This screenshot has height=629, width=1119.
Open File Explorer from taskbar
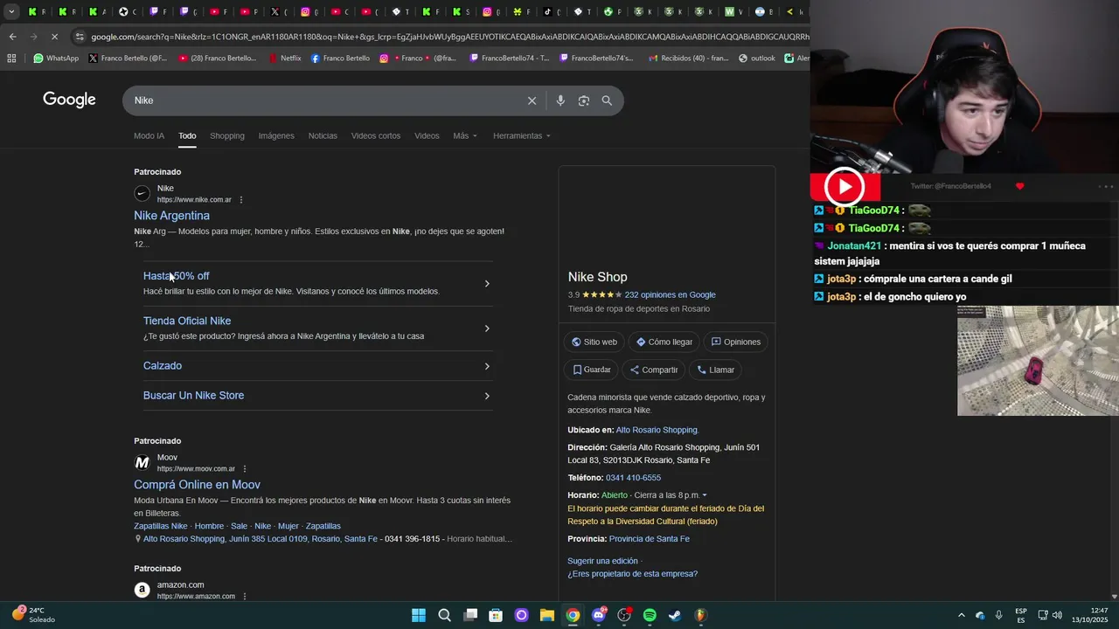(547, 615)
